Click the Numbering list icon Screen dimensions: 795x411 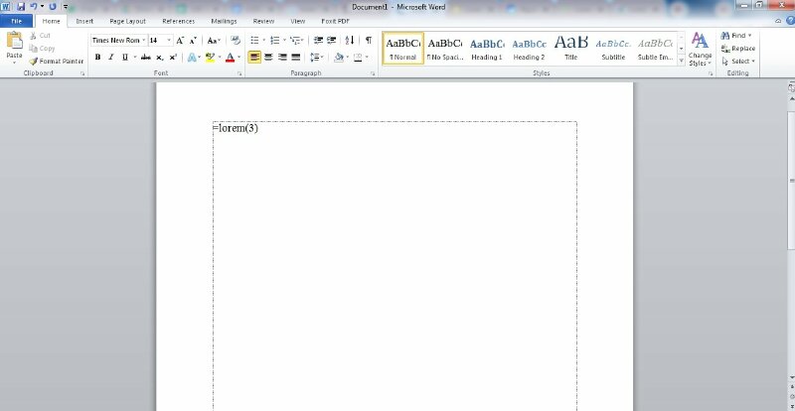[275, 40]
